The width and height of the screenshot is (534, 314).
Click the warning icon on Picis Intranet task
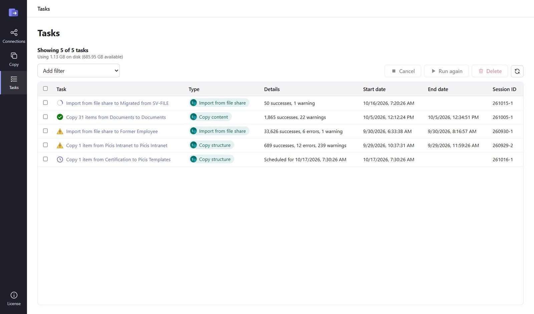[60, 145]
